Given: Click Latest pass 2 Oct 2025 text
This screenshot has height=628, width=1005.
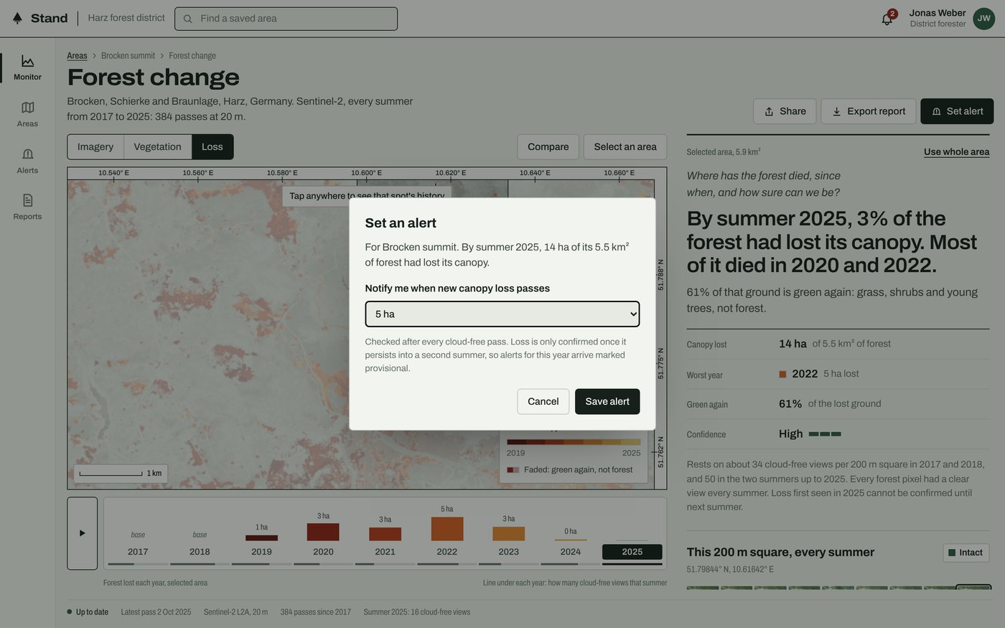Looking at the screenshot, I should pos(156,612).
